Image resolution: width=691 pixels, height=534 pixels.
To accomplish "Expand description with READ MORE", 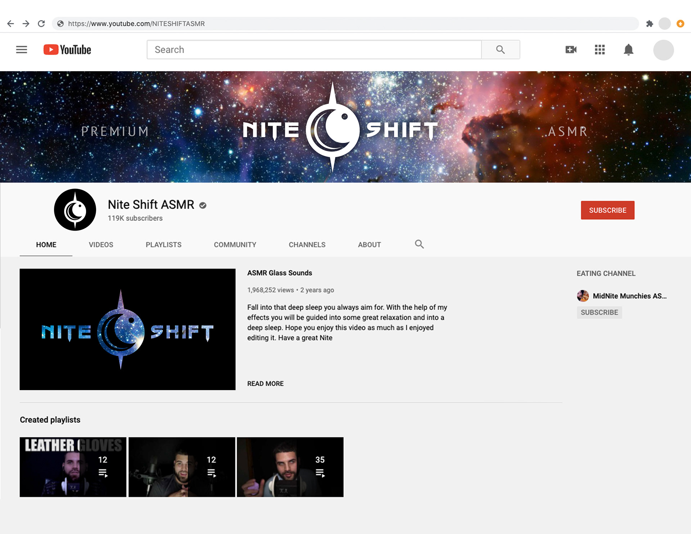I will (x=265, y=384).
